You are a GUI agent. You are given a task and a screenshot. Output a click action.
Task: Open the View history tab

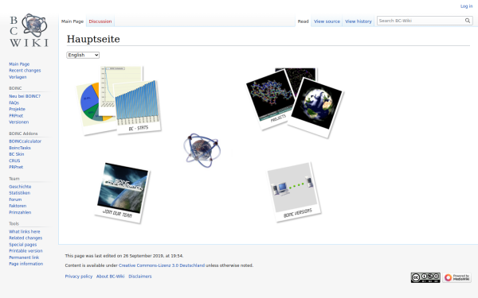click(358, 21)
